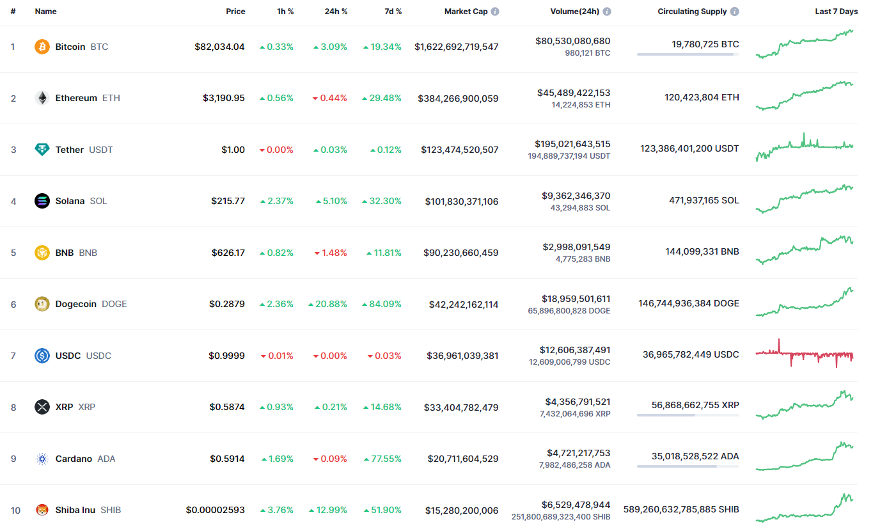Viewport: 873px width, 531px height.
Task: Click Bitcoin's 24h volume dollar amount
Action: click(x=572, y=41)
